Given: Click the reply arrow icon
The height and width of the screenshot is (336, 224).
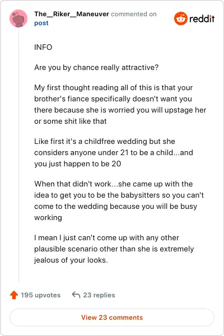Looking at the screenshot, I should (x=76, y=295).
